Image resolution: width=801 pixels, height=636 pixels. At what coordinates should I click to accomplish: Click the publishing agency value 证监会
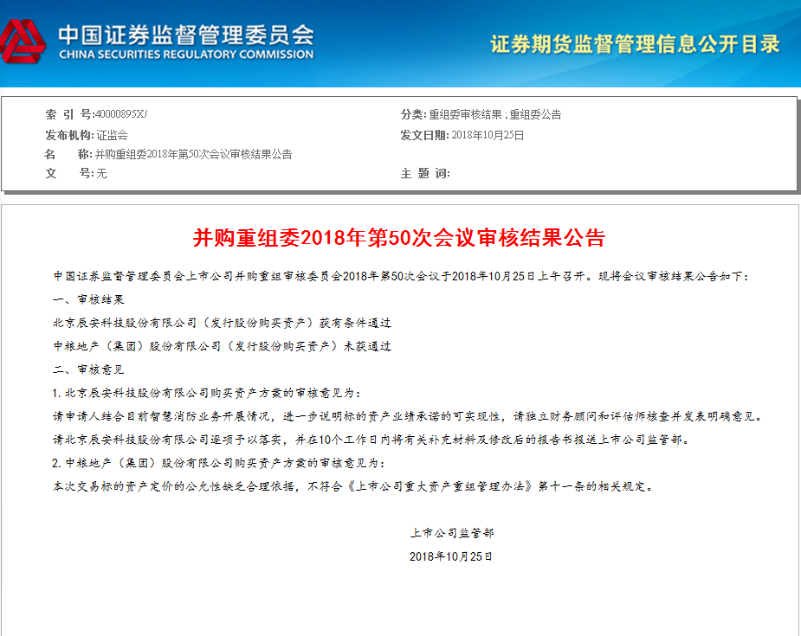pos(113,135)
